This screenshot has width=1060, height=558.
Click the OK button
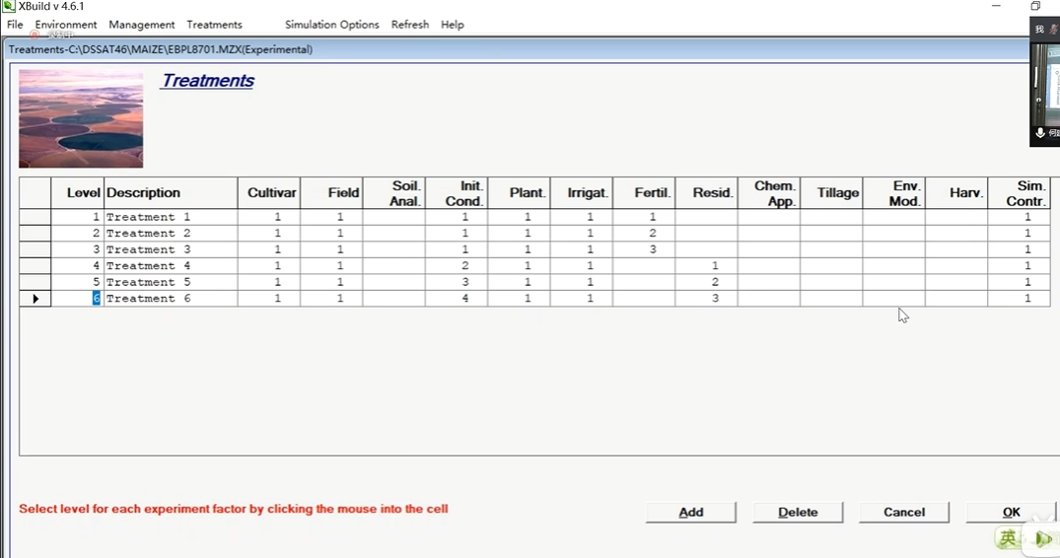pos(1011,512)
